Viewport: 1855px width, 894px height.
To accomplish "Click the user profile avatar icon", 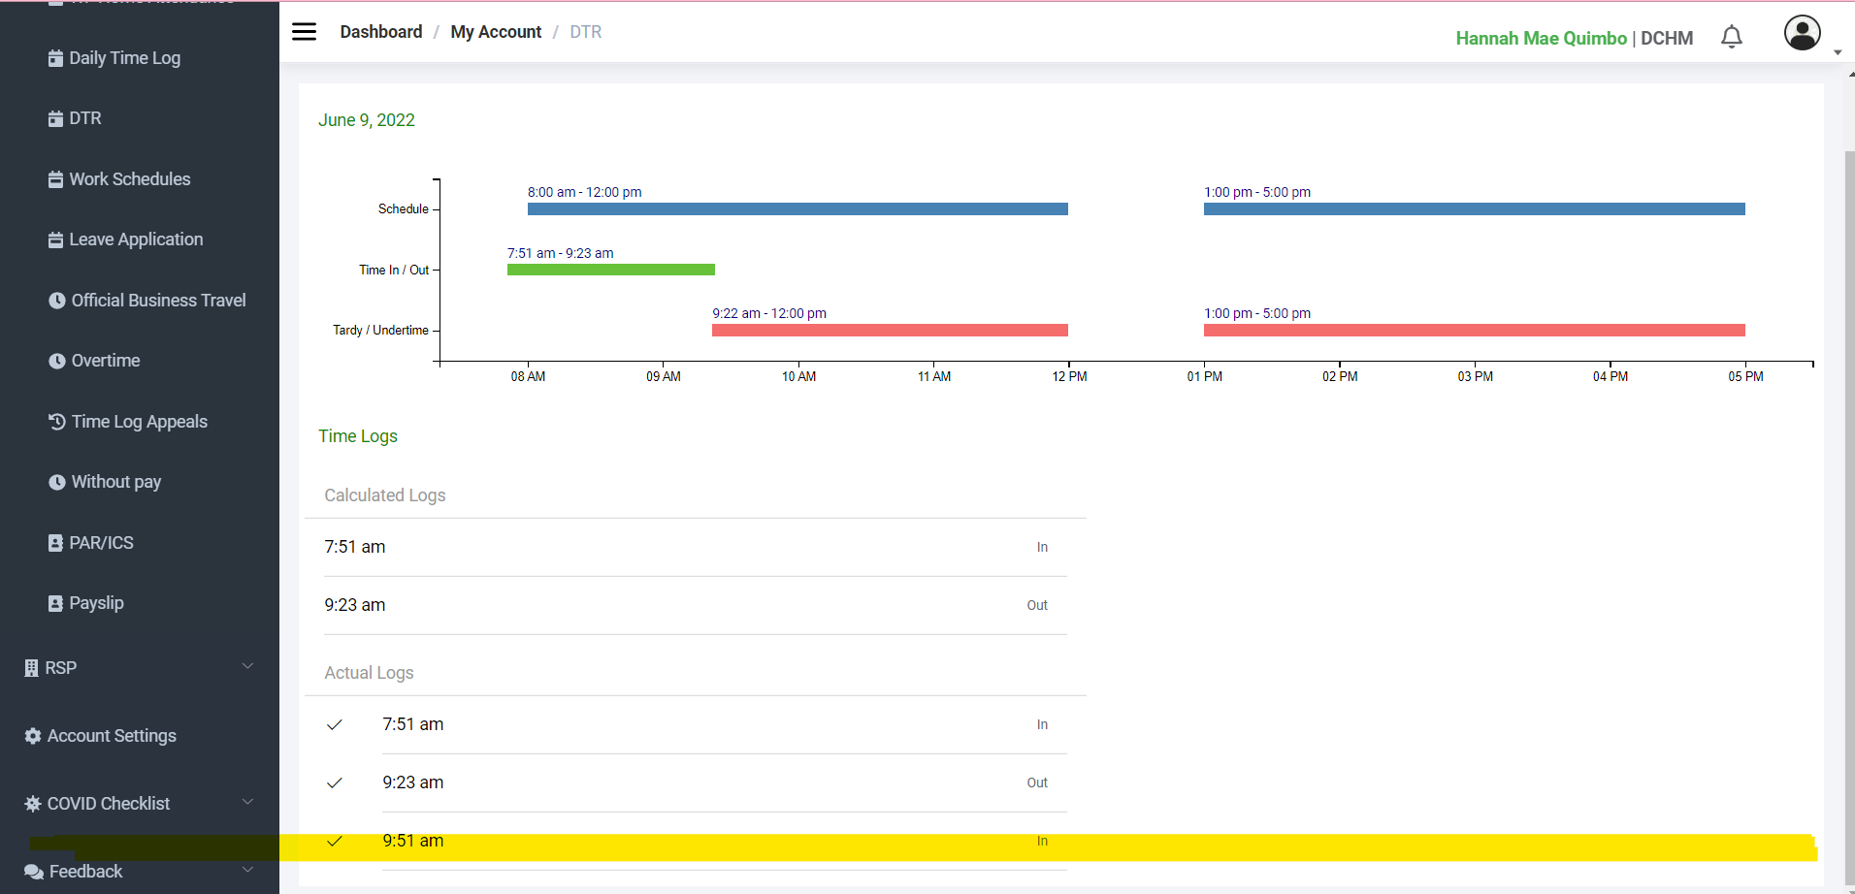I will tap(1802, 33).
